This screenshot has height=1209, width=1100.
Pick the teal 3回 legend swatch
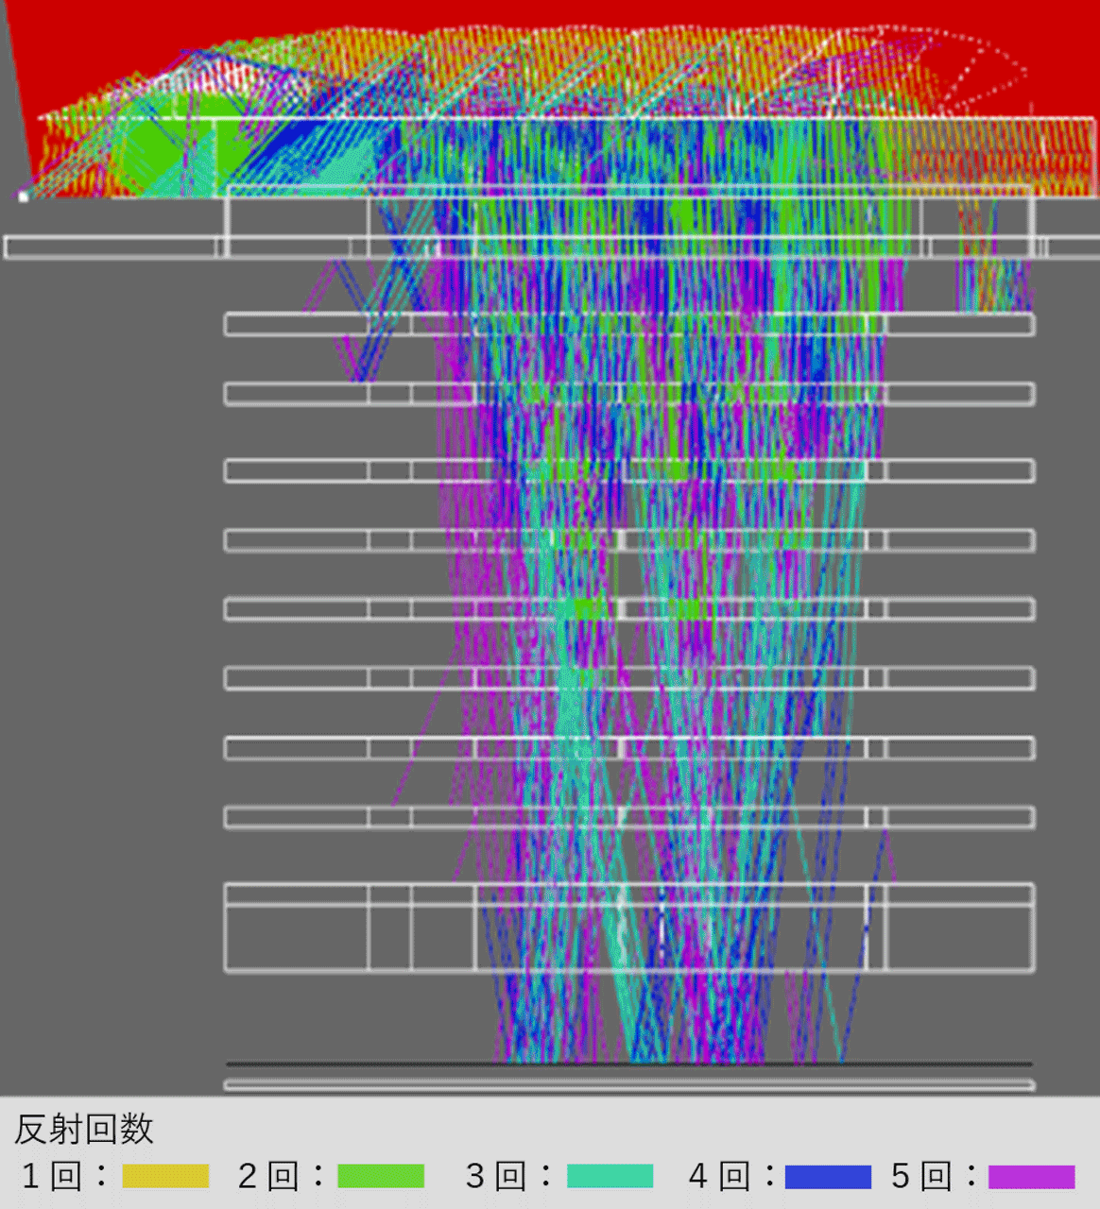(x=610, y=1176)
